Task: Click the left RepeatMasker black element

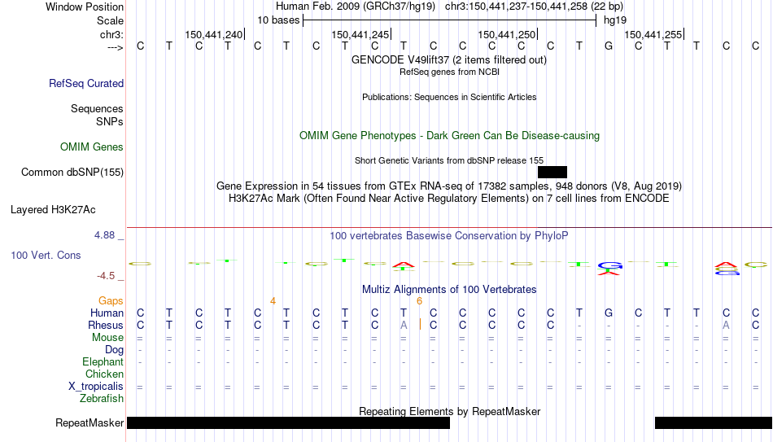Action: tap(288, 422)
